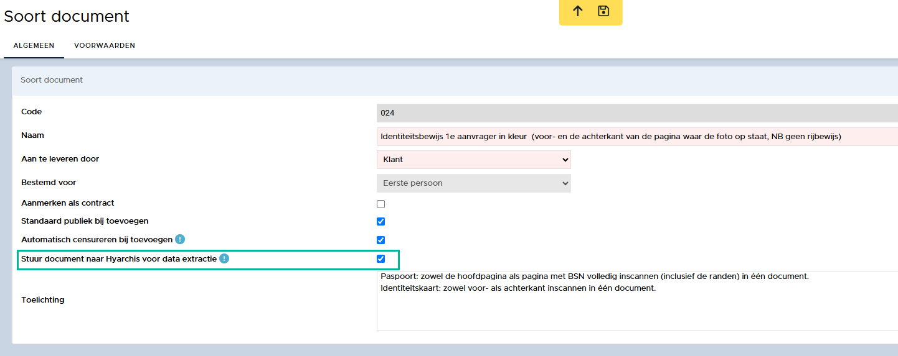Click info icon beside Automatisch censureren

[180, 239]
